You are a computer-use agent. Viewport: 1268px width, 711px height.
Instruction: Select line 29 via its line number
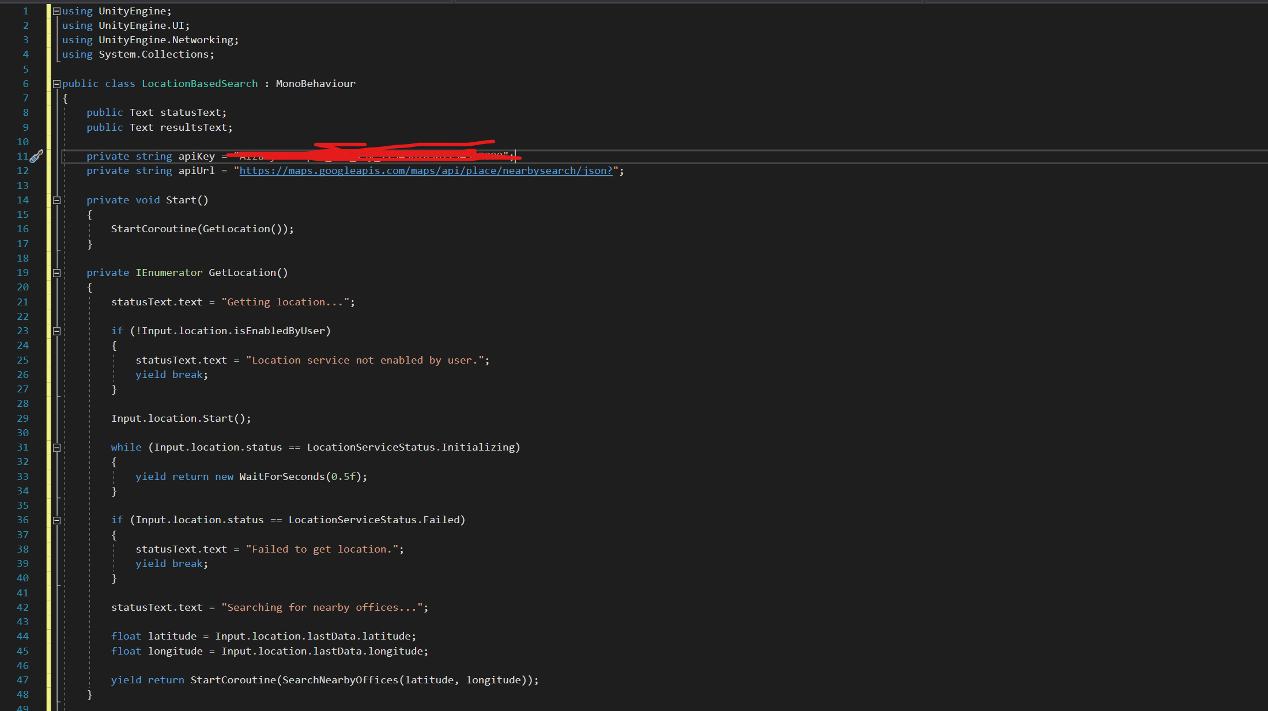pos(22,418)
